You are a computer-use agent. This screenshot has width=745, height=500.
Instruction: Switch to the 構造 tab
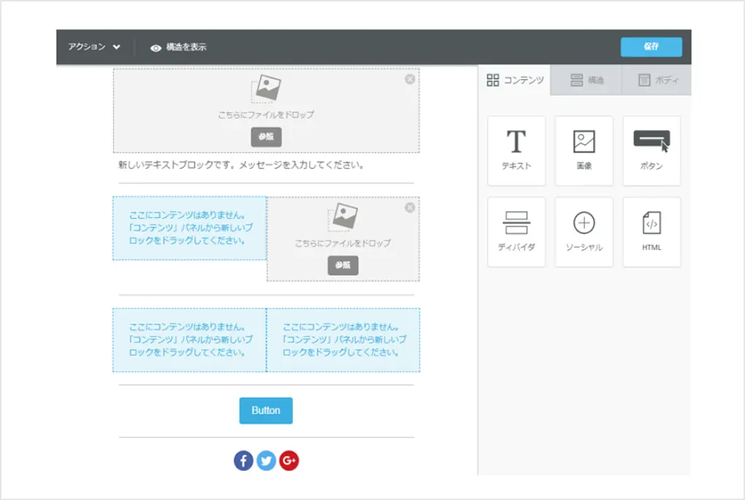587,80
